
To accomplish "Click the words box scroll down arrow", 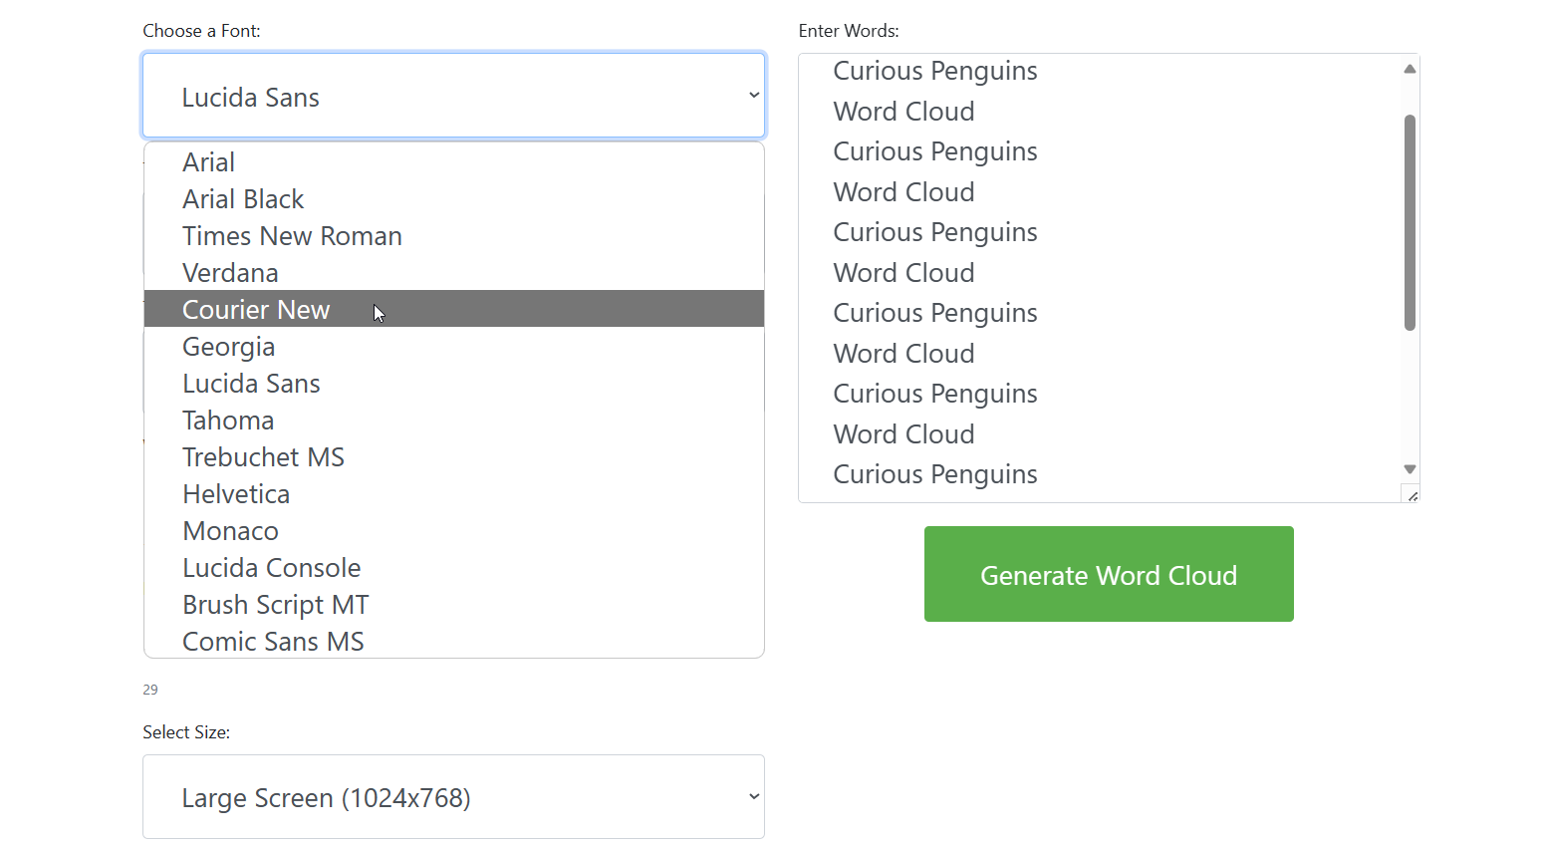I will coord(1410,469).
